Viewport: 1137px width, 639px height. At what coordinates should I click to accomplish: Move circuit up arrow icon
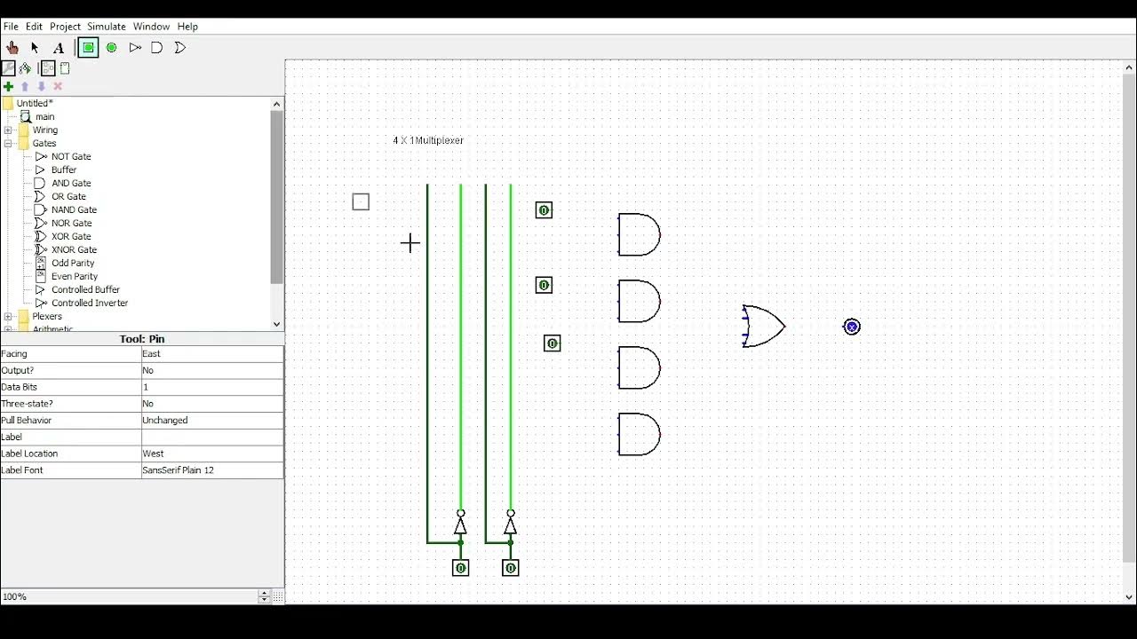pos(25,86)
